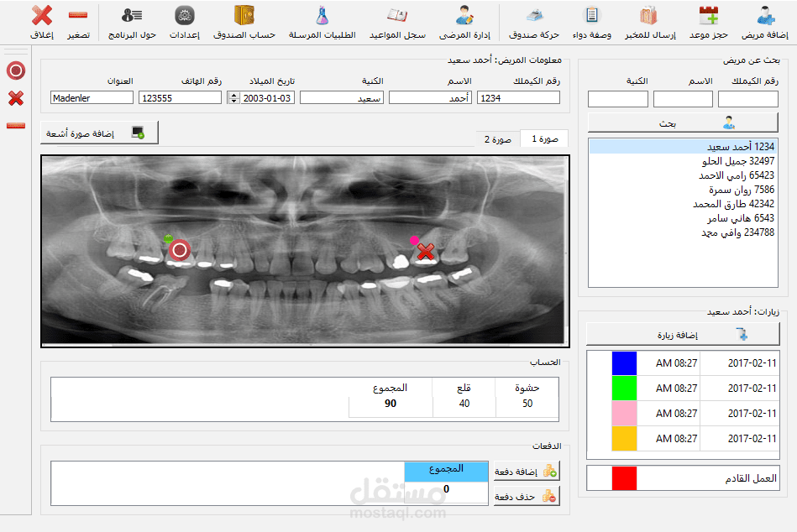Click حشوة filling amount 50 cell
The height and width of the screenshot is (532, 797).
pyautogui.click(x=527, y=404)
